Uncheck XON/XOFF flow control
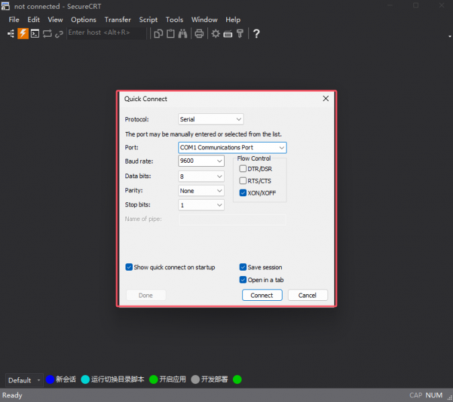 (243, 193)
